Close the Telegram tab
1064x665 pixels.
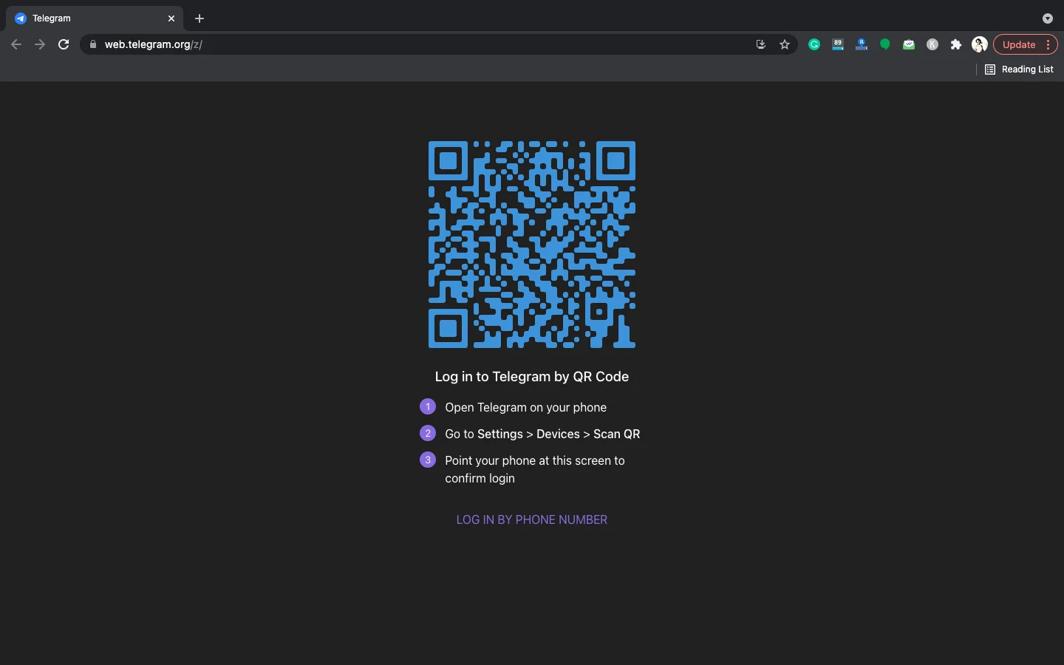coord(171,18)
